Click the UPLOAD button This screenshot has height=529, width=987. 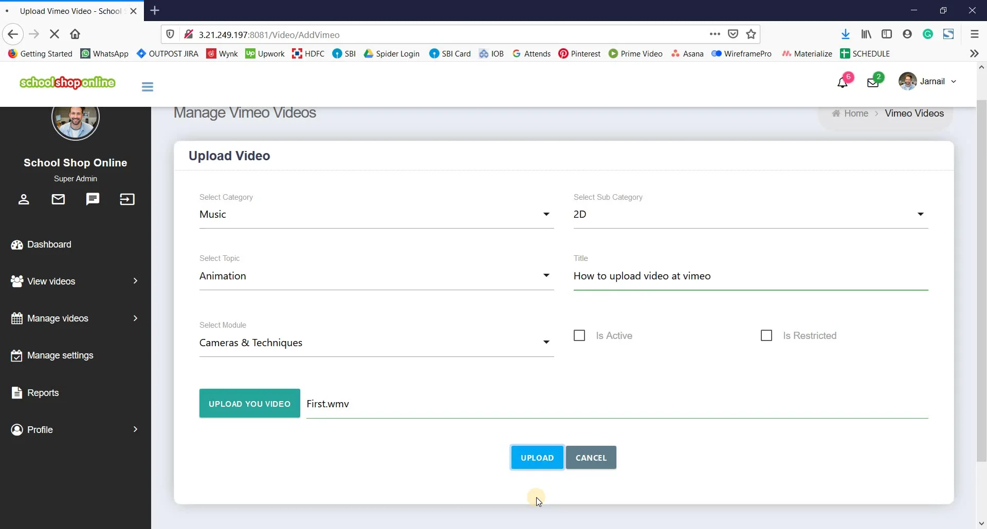537,458
